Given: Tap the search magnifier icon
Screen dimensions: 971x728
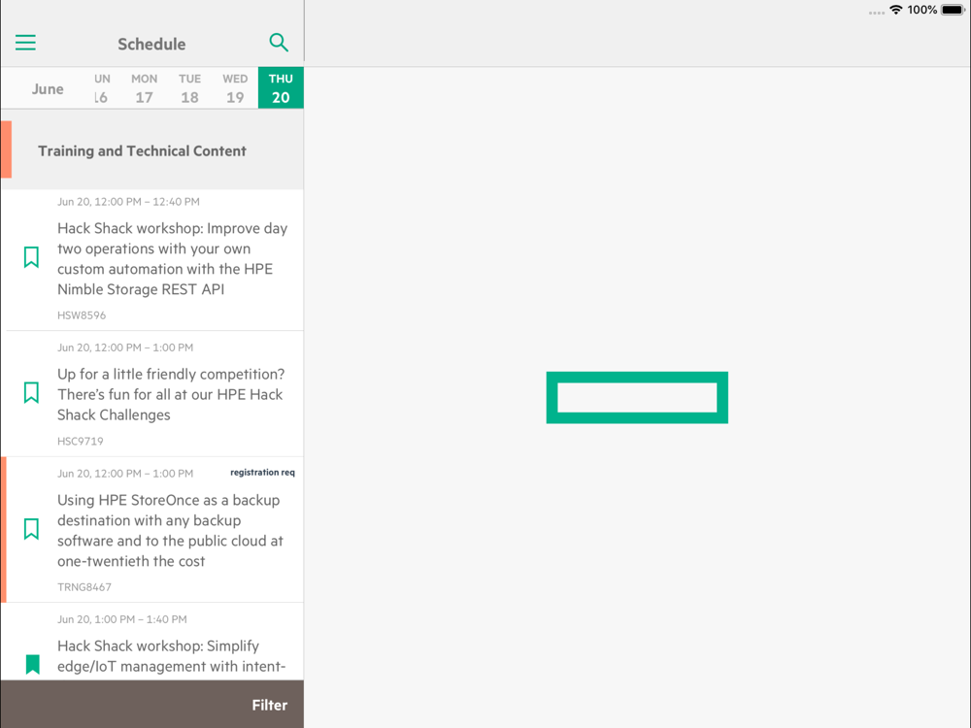Looking at the screenshot, I should coord(279,43).
